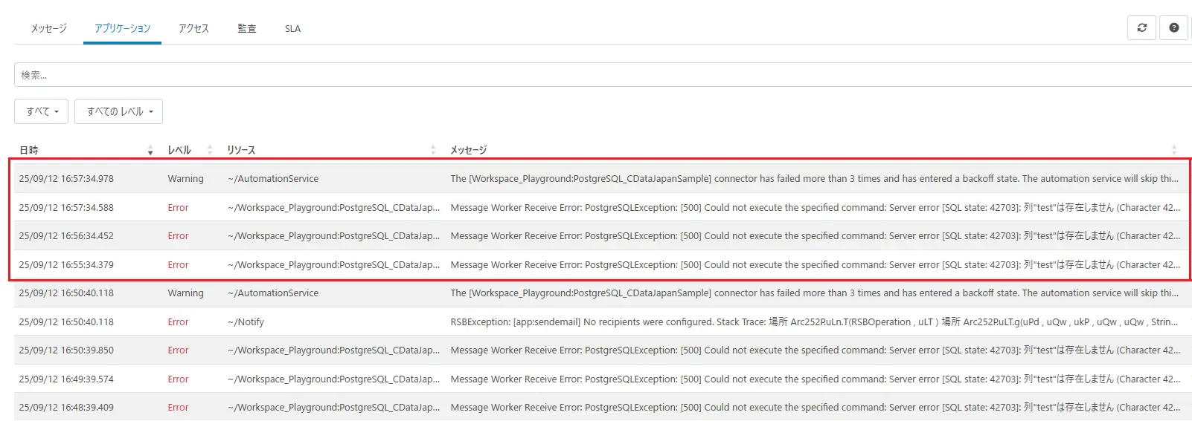Screen dimensions: 1192x421
Task: Click Error level in ~/Notify row
Action: point(178,322)
